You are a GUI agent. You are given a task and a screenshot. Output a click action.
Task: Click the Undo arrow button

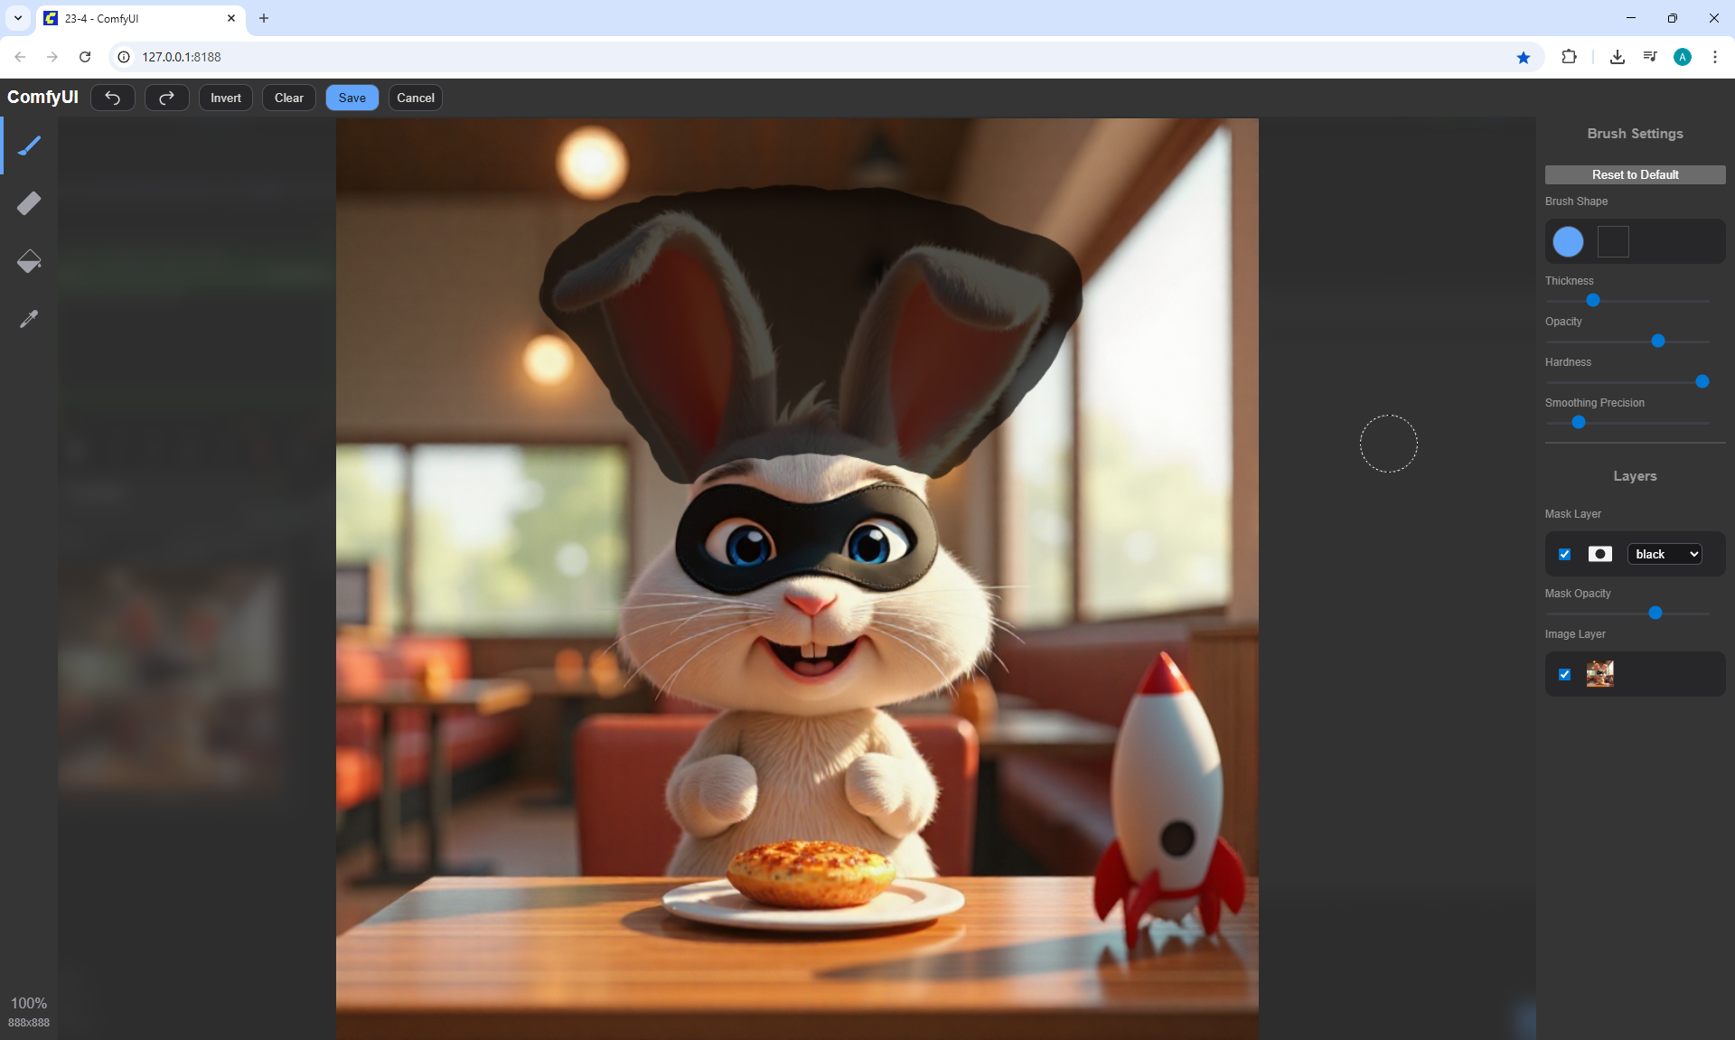pyautogui.click(x=113, y=98)
